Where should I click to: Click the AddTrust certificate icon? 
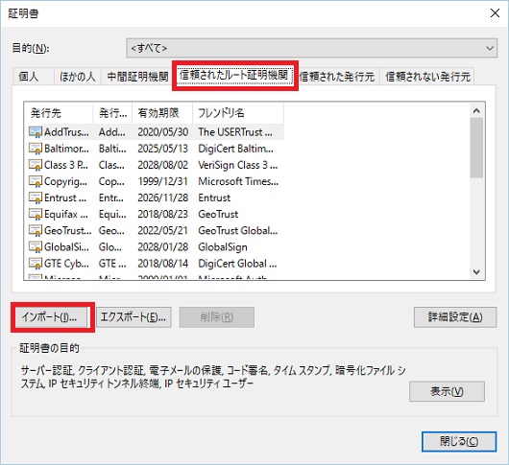(x=36, y=132)
